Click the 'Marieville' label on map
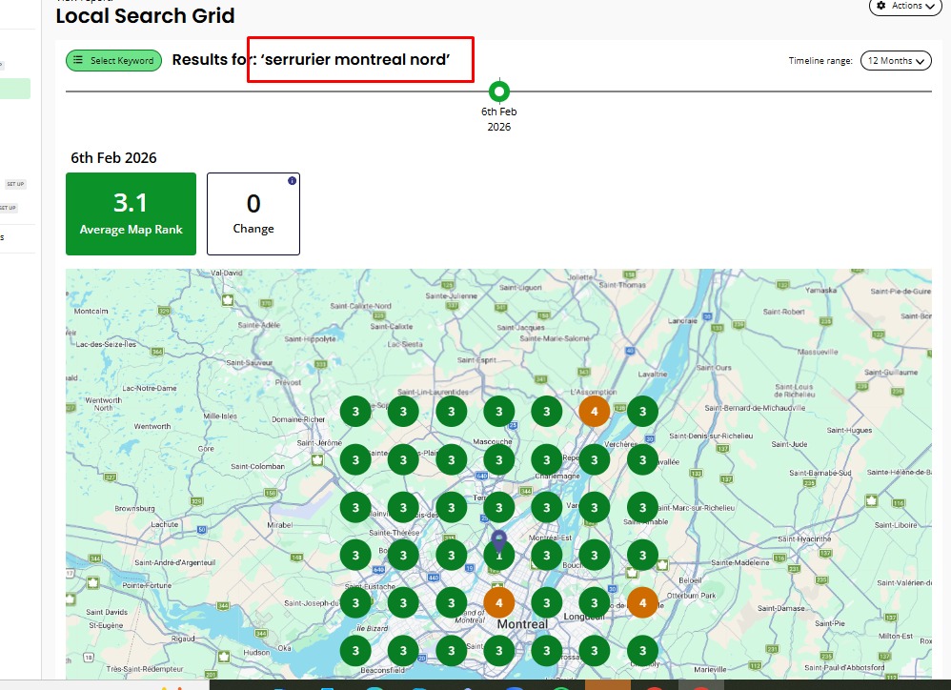 click(x=710, y=669)
